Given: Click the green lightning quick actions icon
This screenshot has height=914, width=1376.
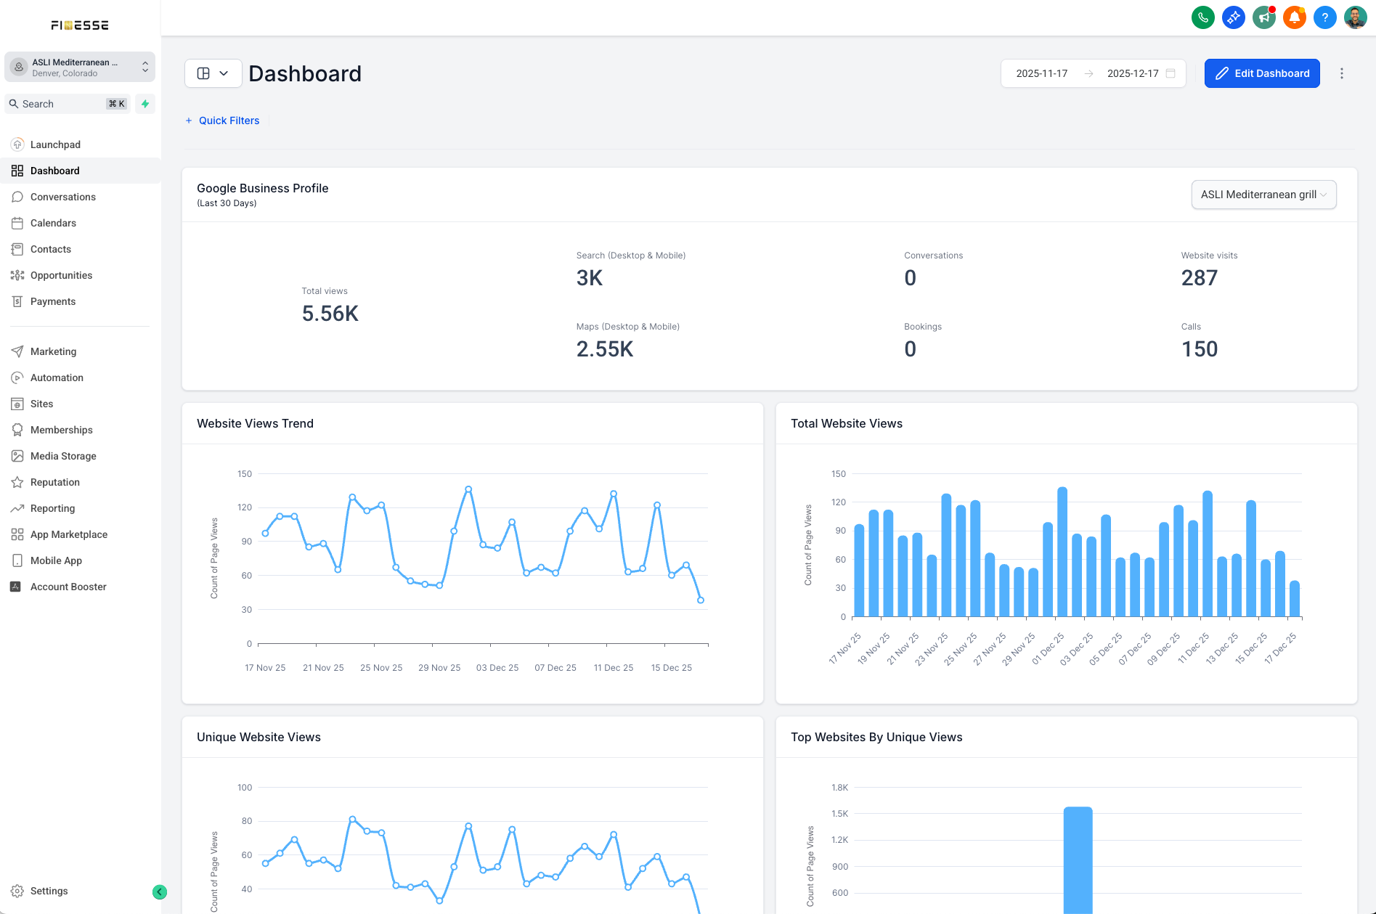Looking at the screenshot, I should click(145, 104).
